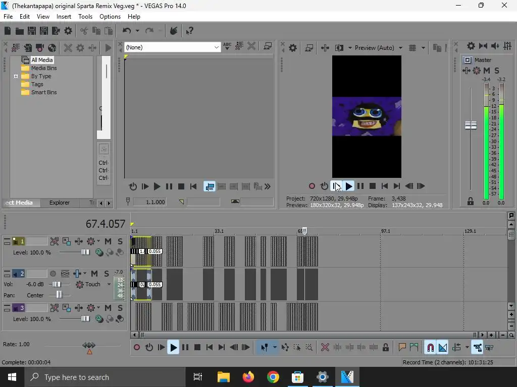Toggle Loop Playback in timeline transport
This screenshot has width=517, height=387.
click(x=149, y=348)
